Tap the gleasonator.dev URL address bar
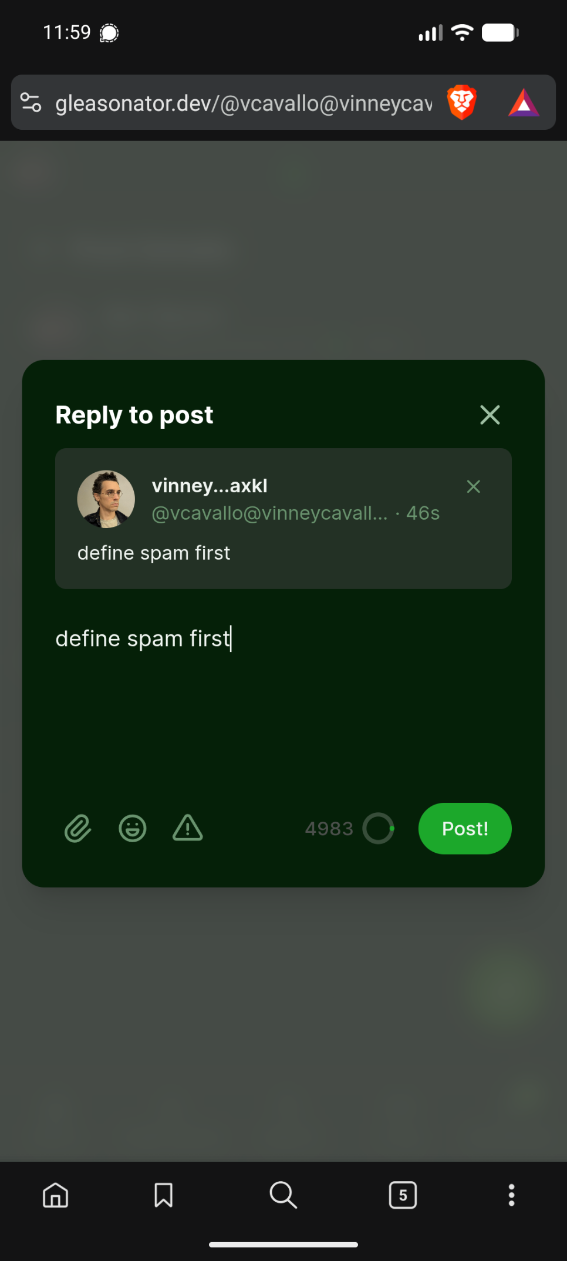 (244, 103)
